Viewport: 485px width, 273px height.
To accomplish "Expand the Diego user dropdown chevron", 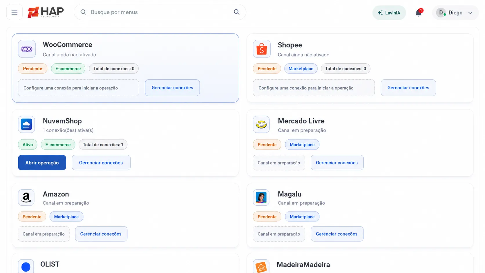I will click(x=470, y=13).
